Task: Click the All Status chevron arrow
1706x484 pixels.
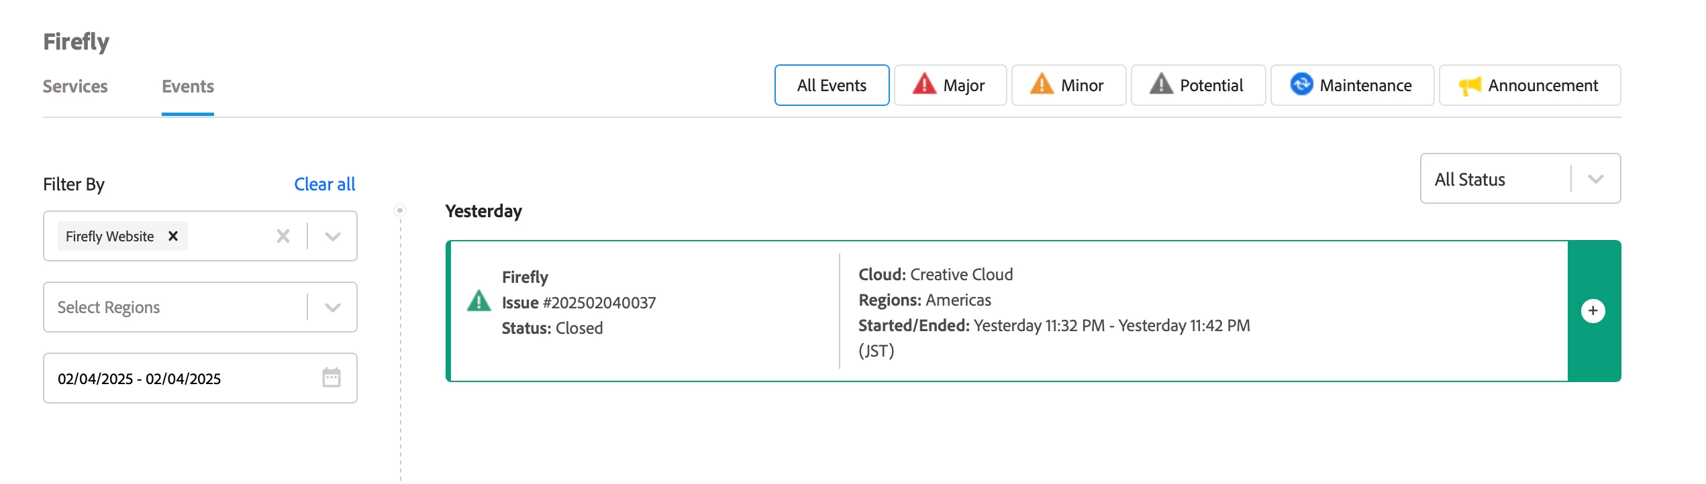Action: (1596, 179)
